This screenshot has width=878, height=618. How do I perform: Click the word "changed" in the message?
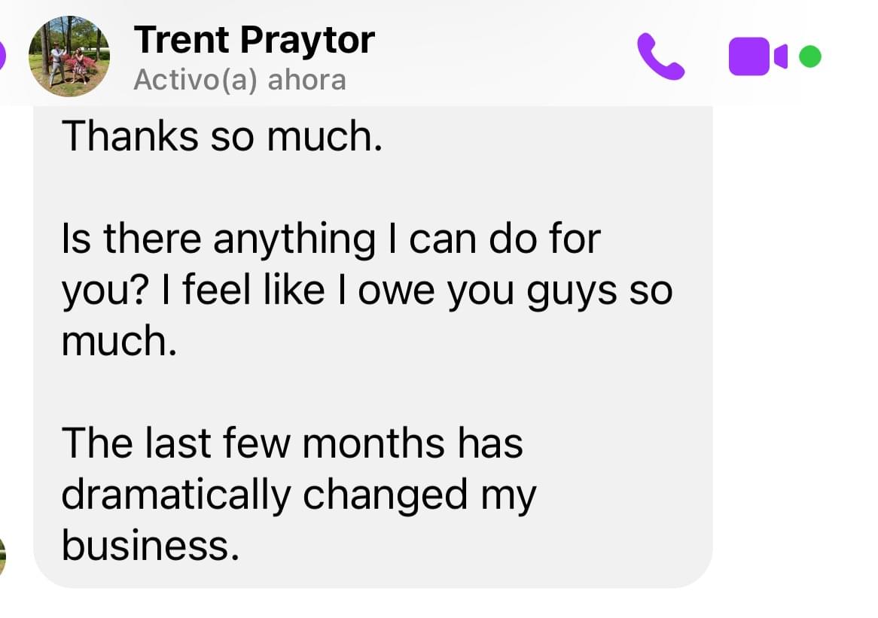pyautogui.click(x=386, y=495)
